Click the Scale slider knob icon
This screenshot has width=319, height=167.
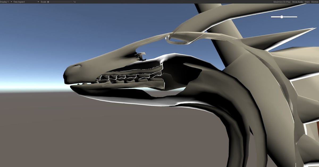[48, 2]
